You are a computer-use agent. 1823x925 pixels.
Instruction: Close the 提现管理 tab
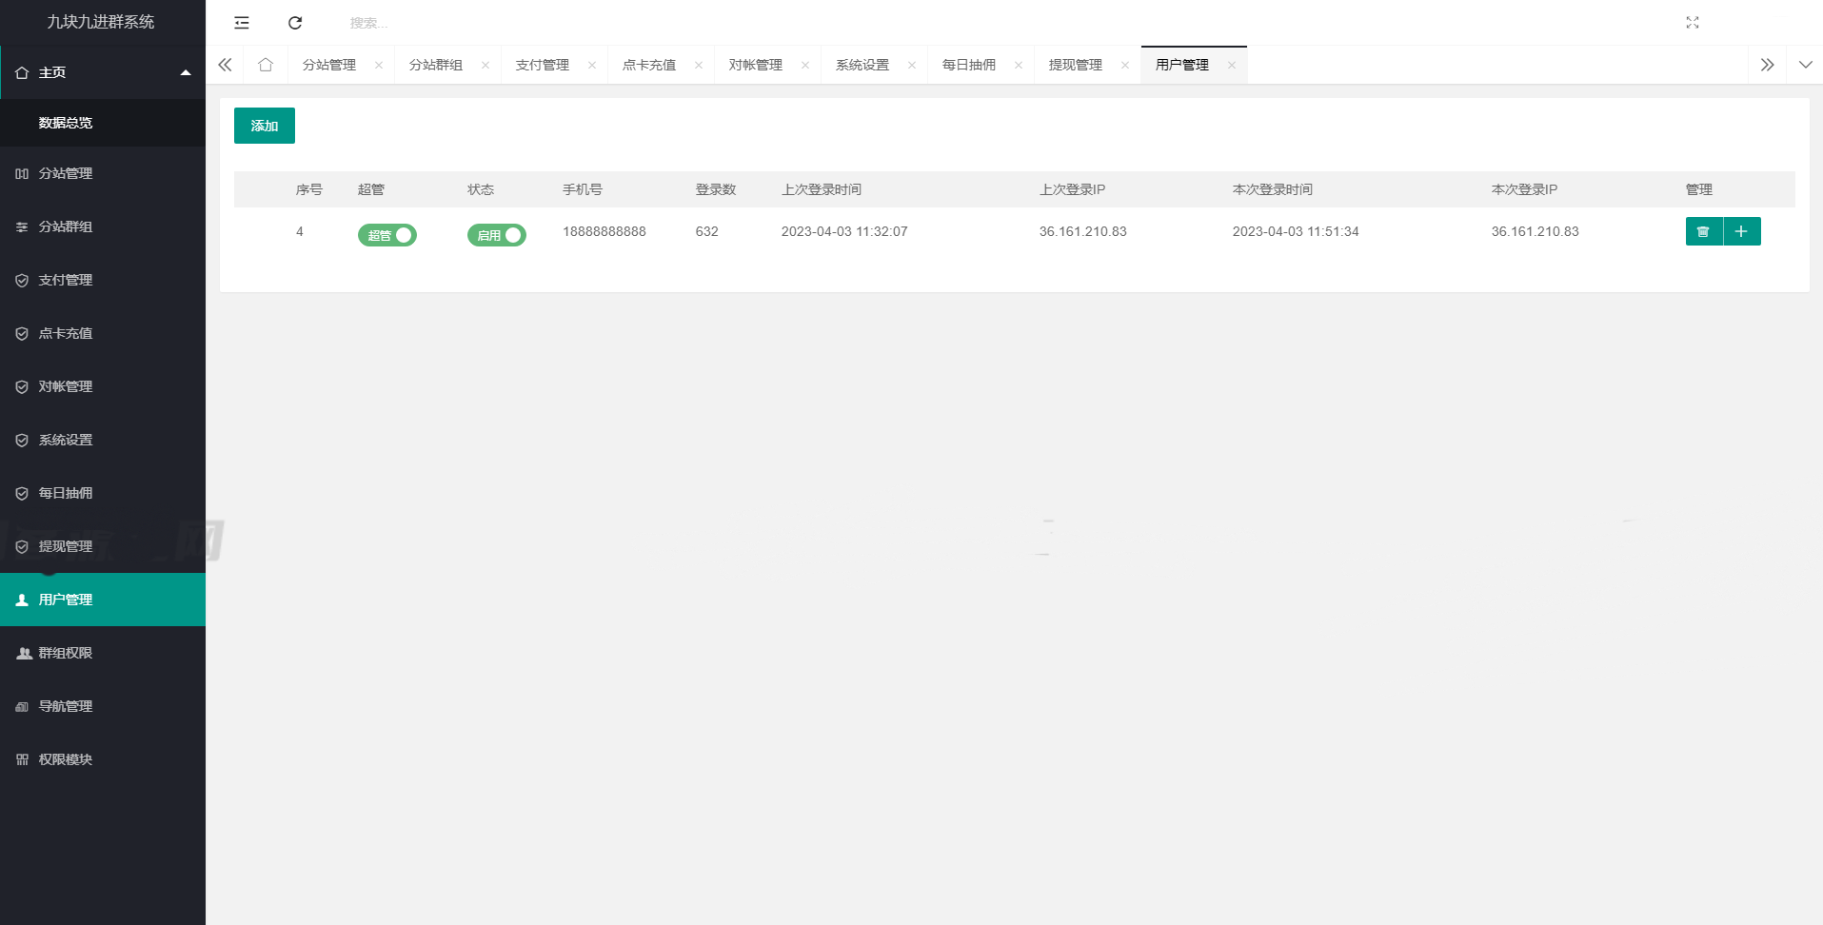pos(1124,65)
